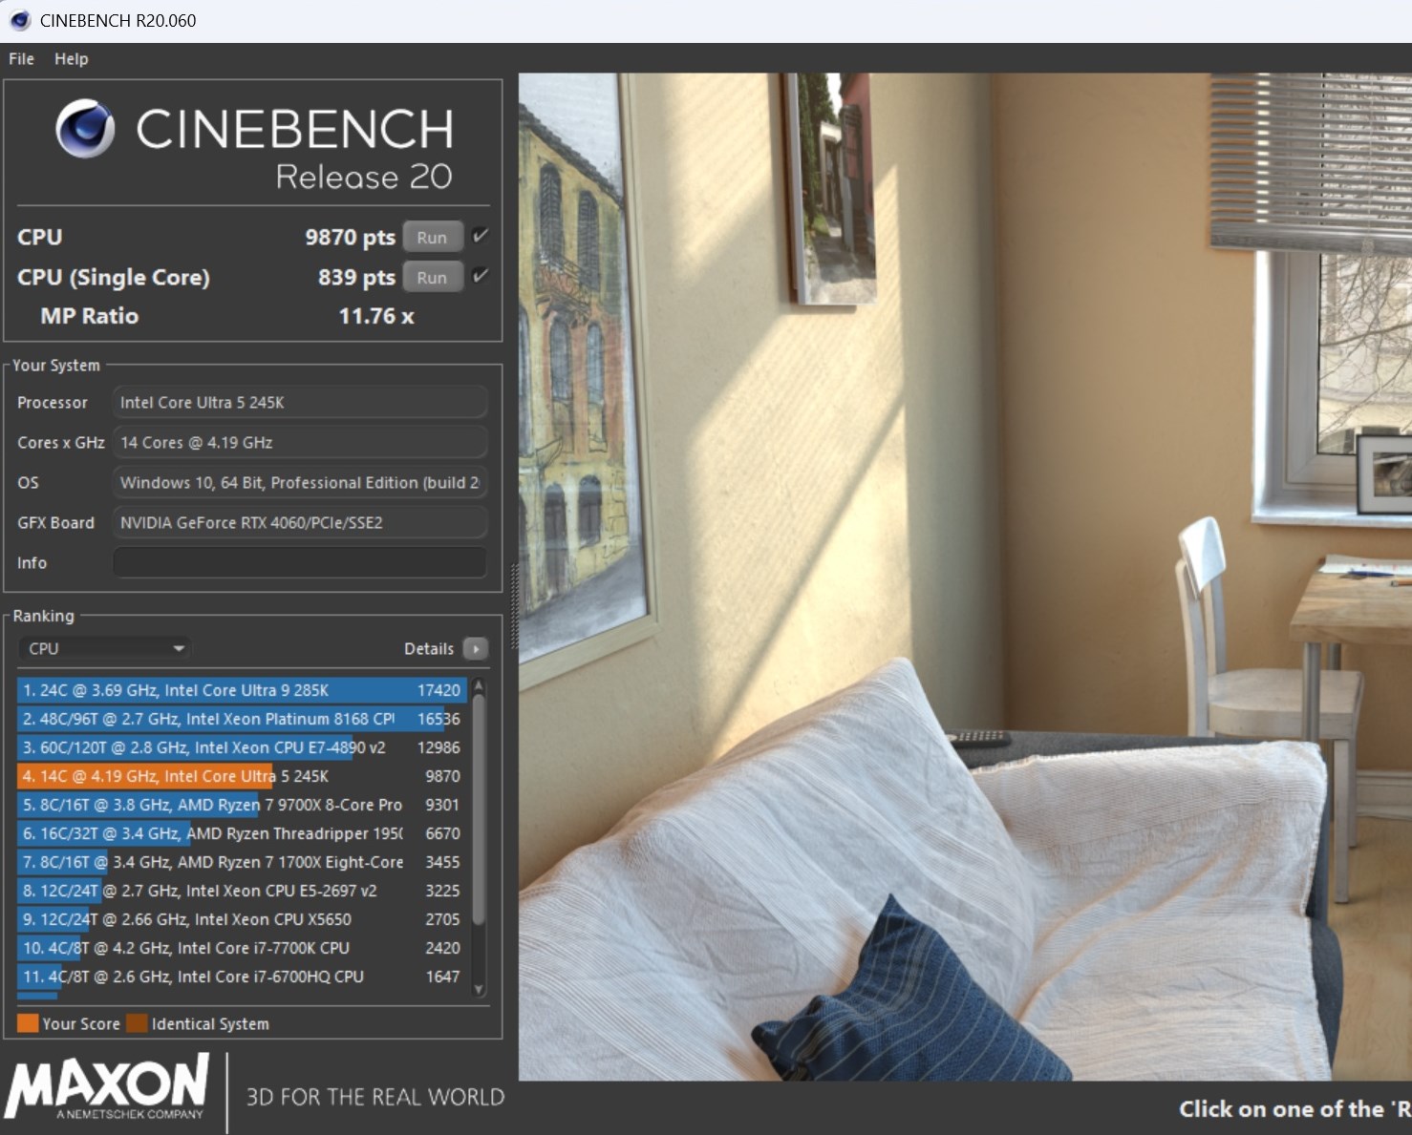Open the File menu

click(21, 58)
